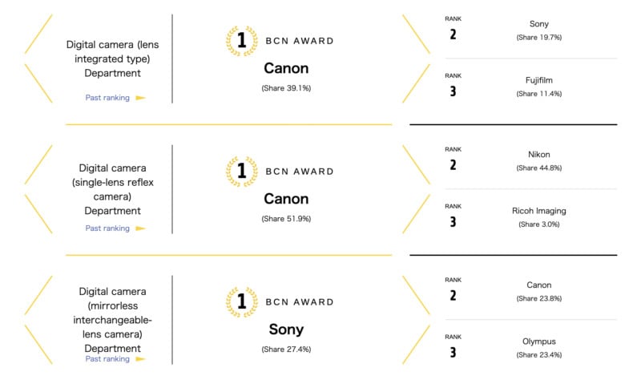
Task: Click the yellow arrow next to single-lens reflex Past ranking
Action: pyautogui.click(x=140, y=228)
